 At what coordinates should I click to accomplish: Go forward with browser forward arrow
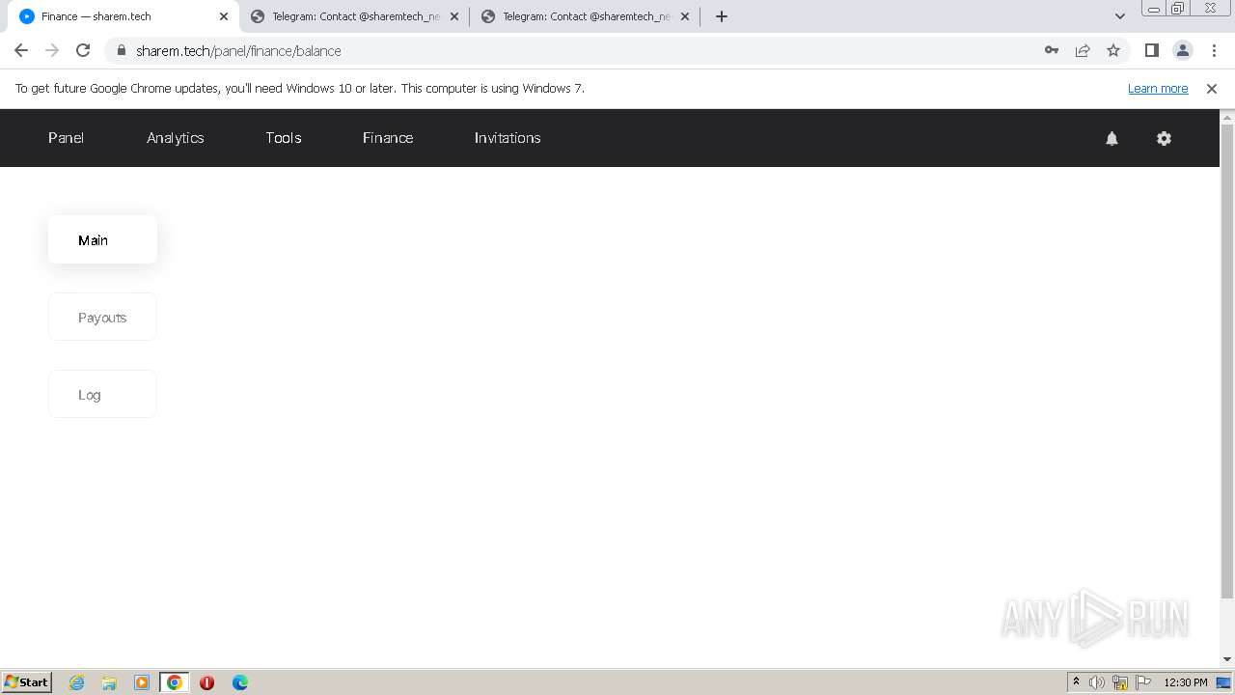click(x=52, y=50)
